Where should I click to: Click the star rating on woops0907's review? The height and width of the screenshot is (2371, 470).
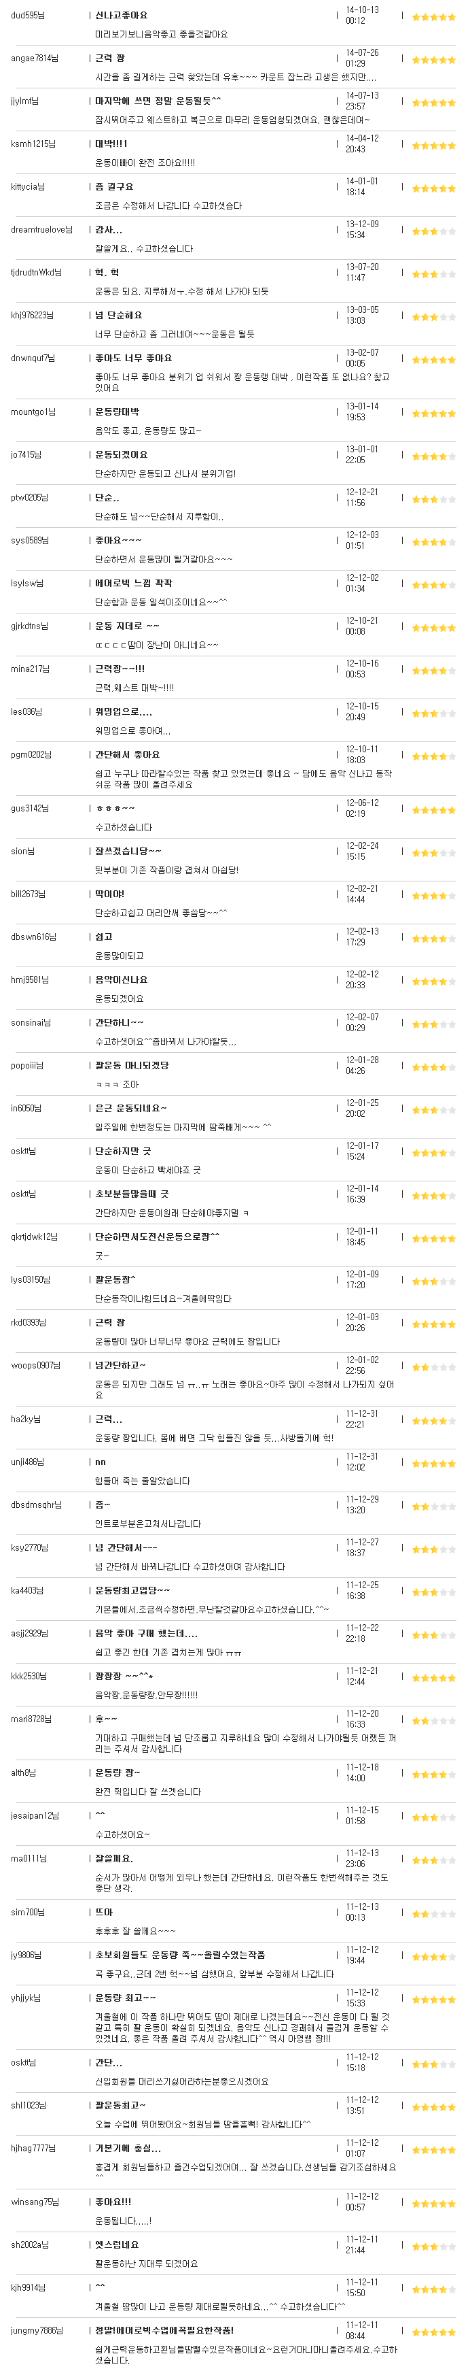pos(433,1368)
